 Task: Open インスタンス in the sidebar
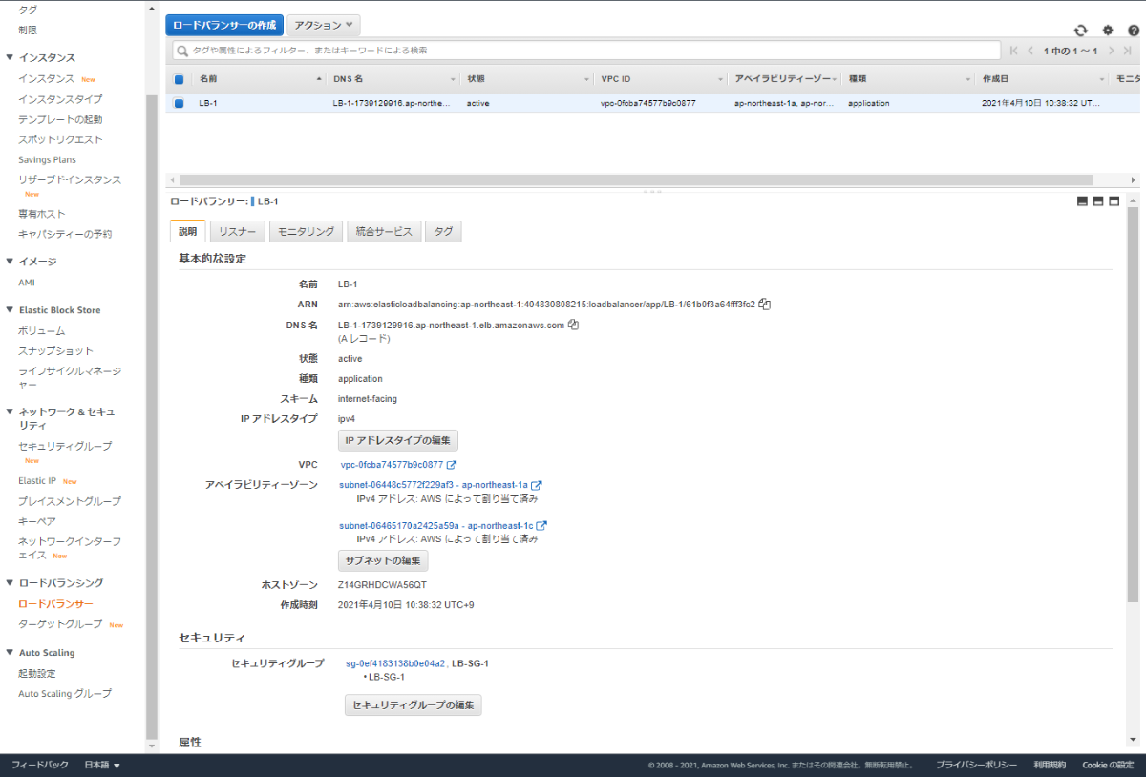tap(46, 79)
